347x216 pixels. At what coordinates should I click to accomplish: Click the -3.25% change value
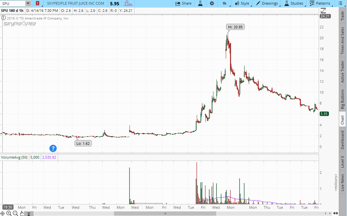coord(128,5)
